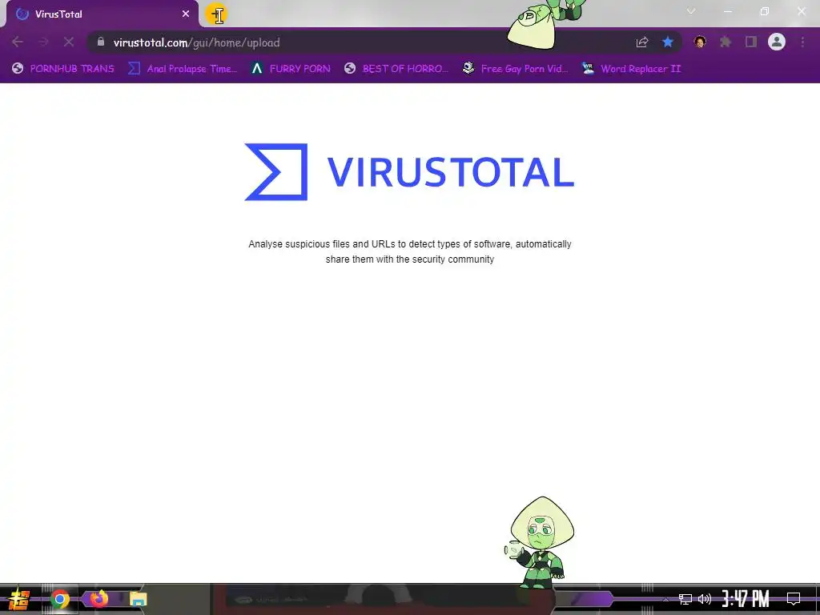Click the VirusTotal sigma logo mark
The width and height of the screenshot is (820, 615).
(276, 171)
